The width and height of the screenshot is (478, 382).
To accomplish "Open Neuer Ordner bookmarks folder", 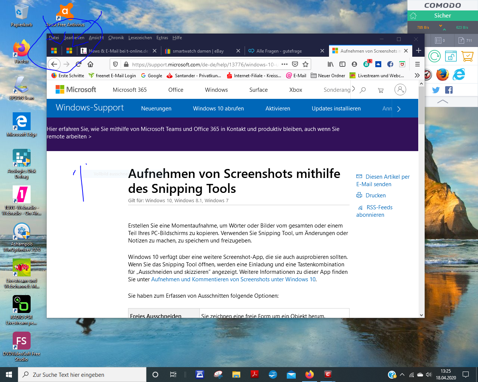I will 328,75.
